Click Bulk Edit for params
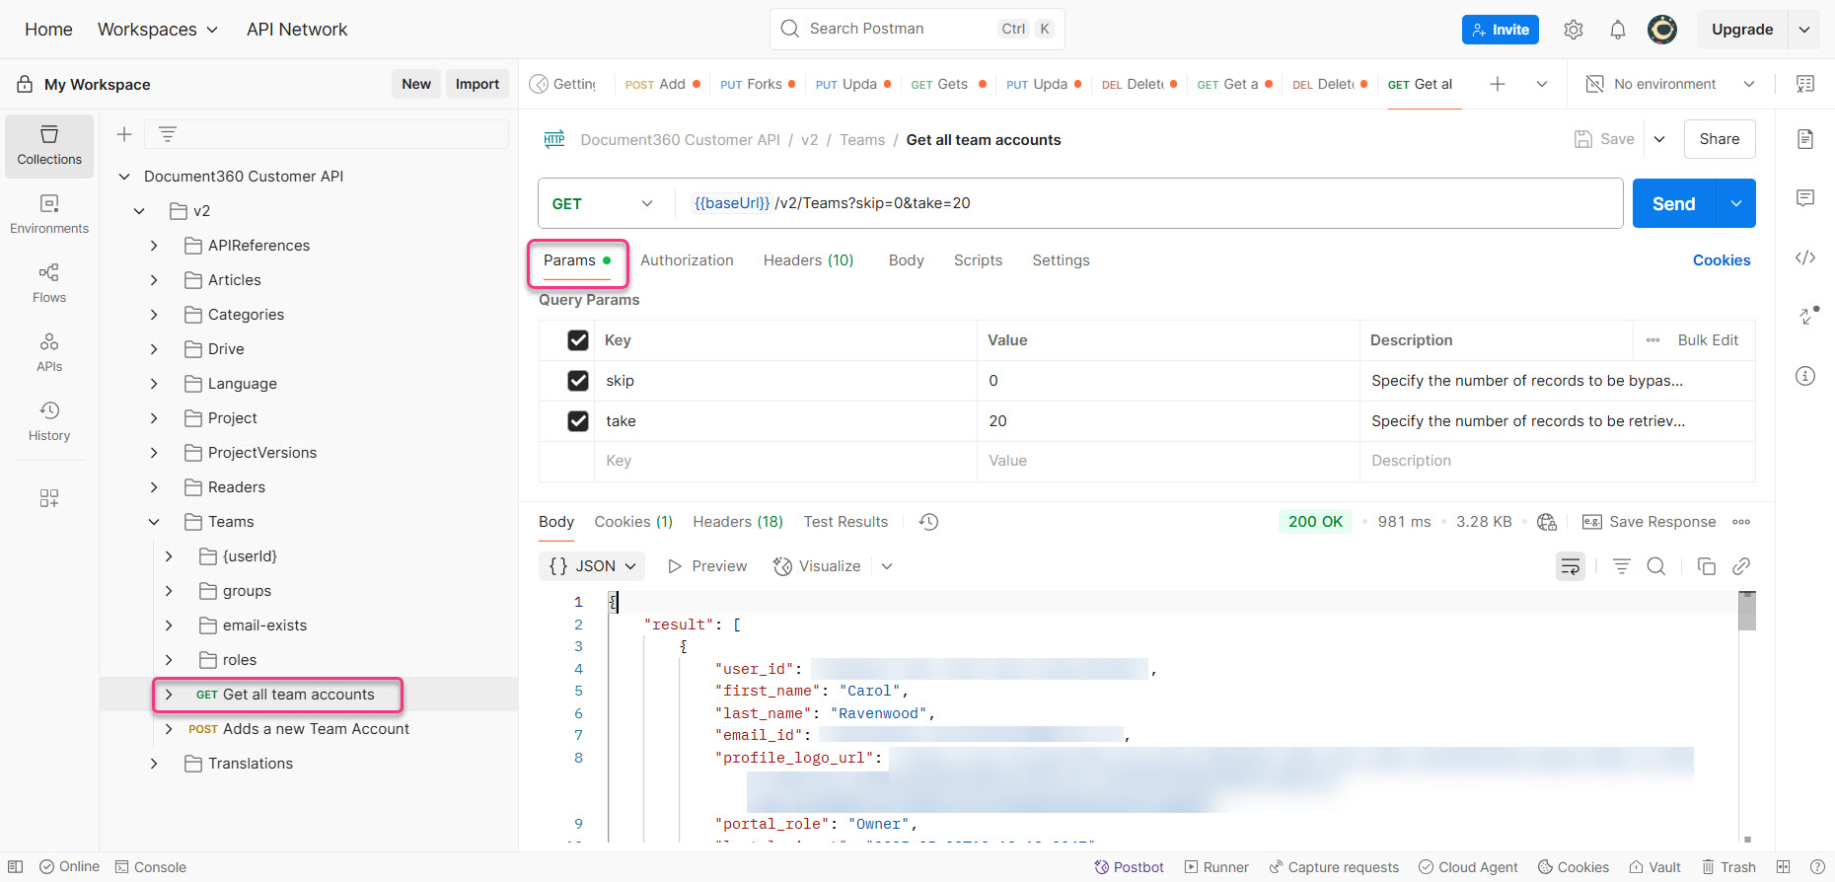 coord(1708,340)
